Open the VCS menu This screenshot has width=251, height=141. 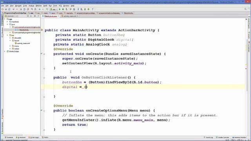(x=60, y=6)
